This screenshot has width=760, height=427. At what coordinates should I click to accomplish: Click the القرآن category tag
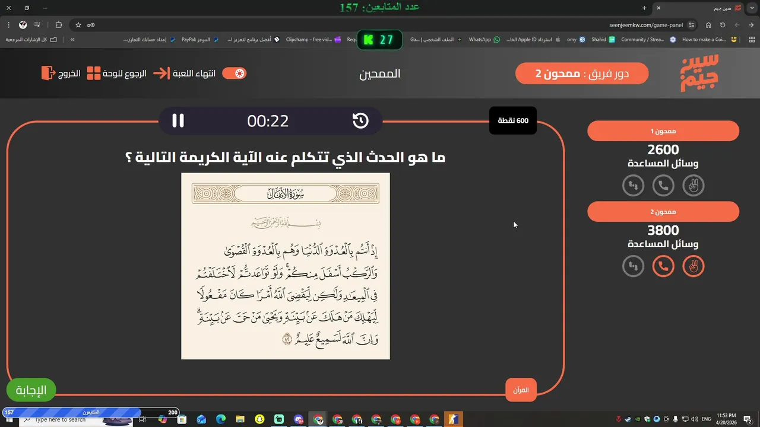click(x=521, y=390)
